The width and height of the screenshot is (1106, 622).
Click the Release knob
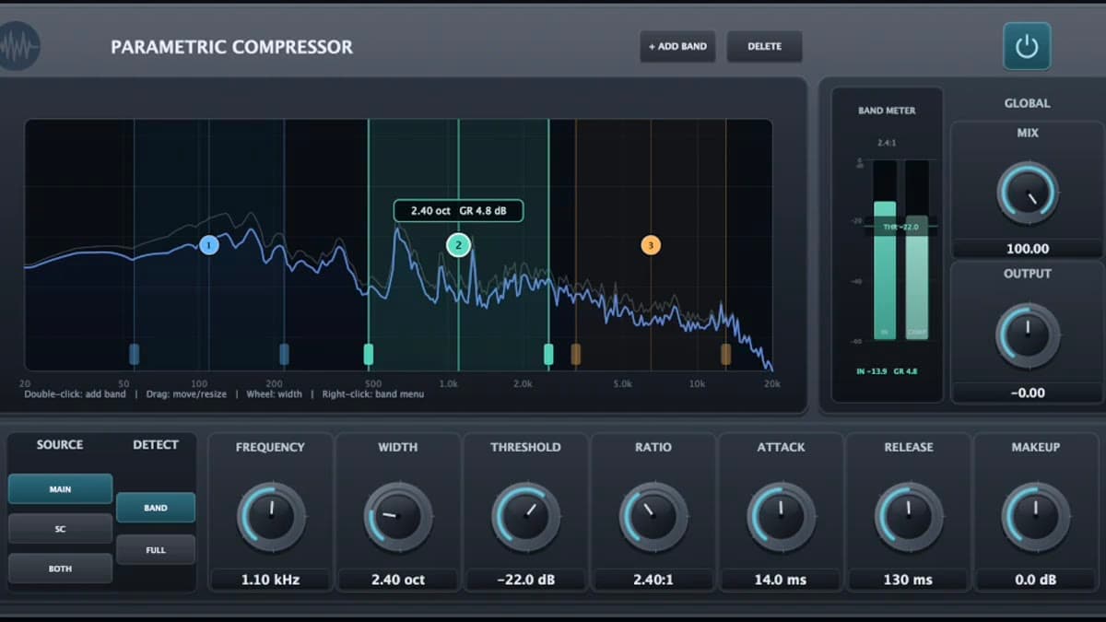point(909,517)
